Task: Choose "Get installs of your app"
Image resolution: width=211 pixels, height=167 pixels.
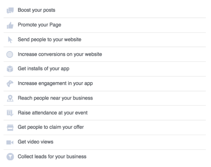Action: click(44, 69)
